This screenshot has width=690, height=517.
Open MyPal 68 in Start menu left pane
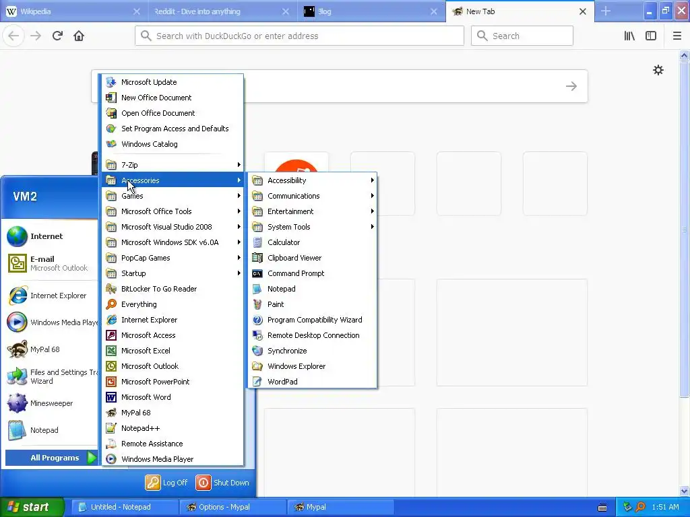51,349
